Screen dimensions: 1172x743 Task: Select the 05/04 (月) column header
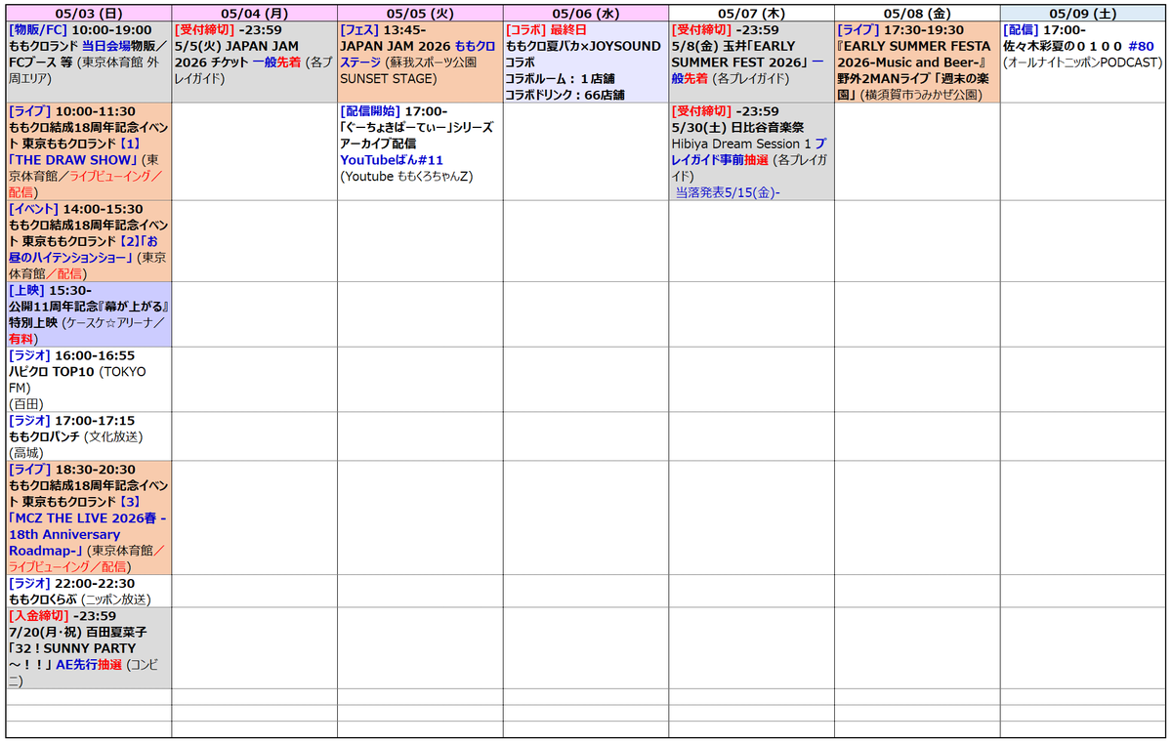[255, 13]
